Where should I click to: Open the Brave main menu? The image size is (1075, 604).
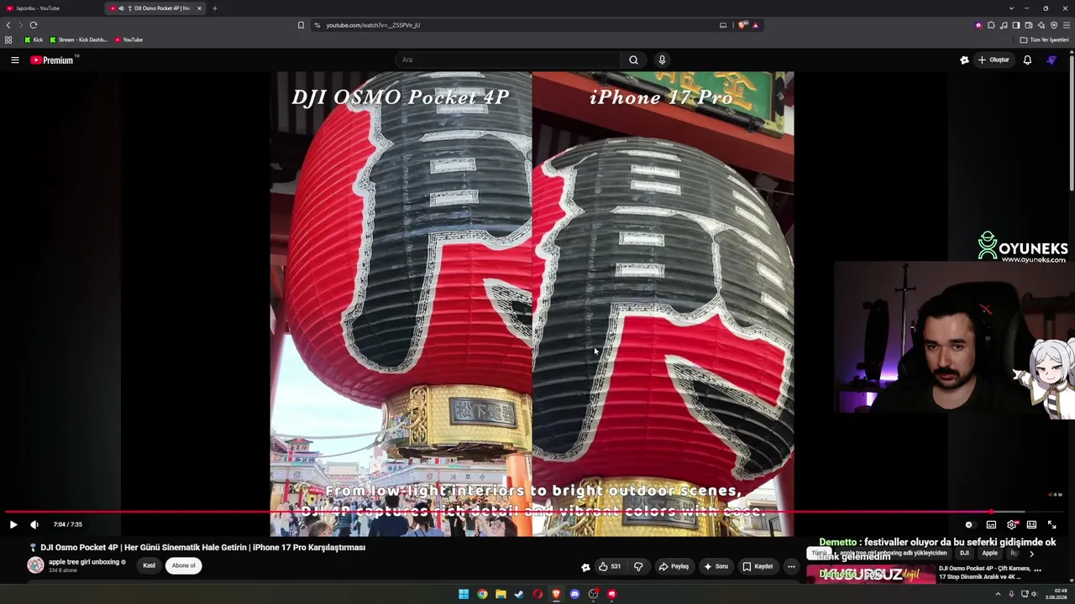click(1067, 25)
